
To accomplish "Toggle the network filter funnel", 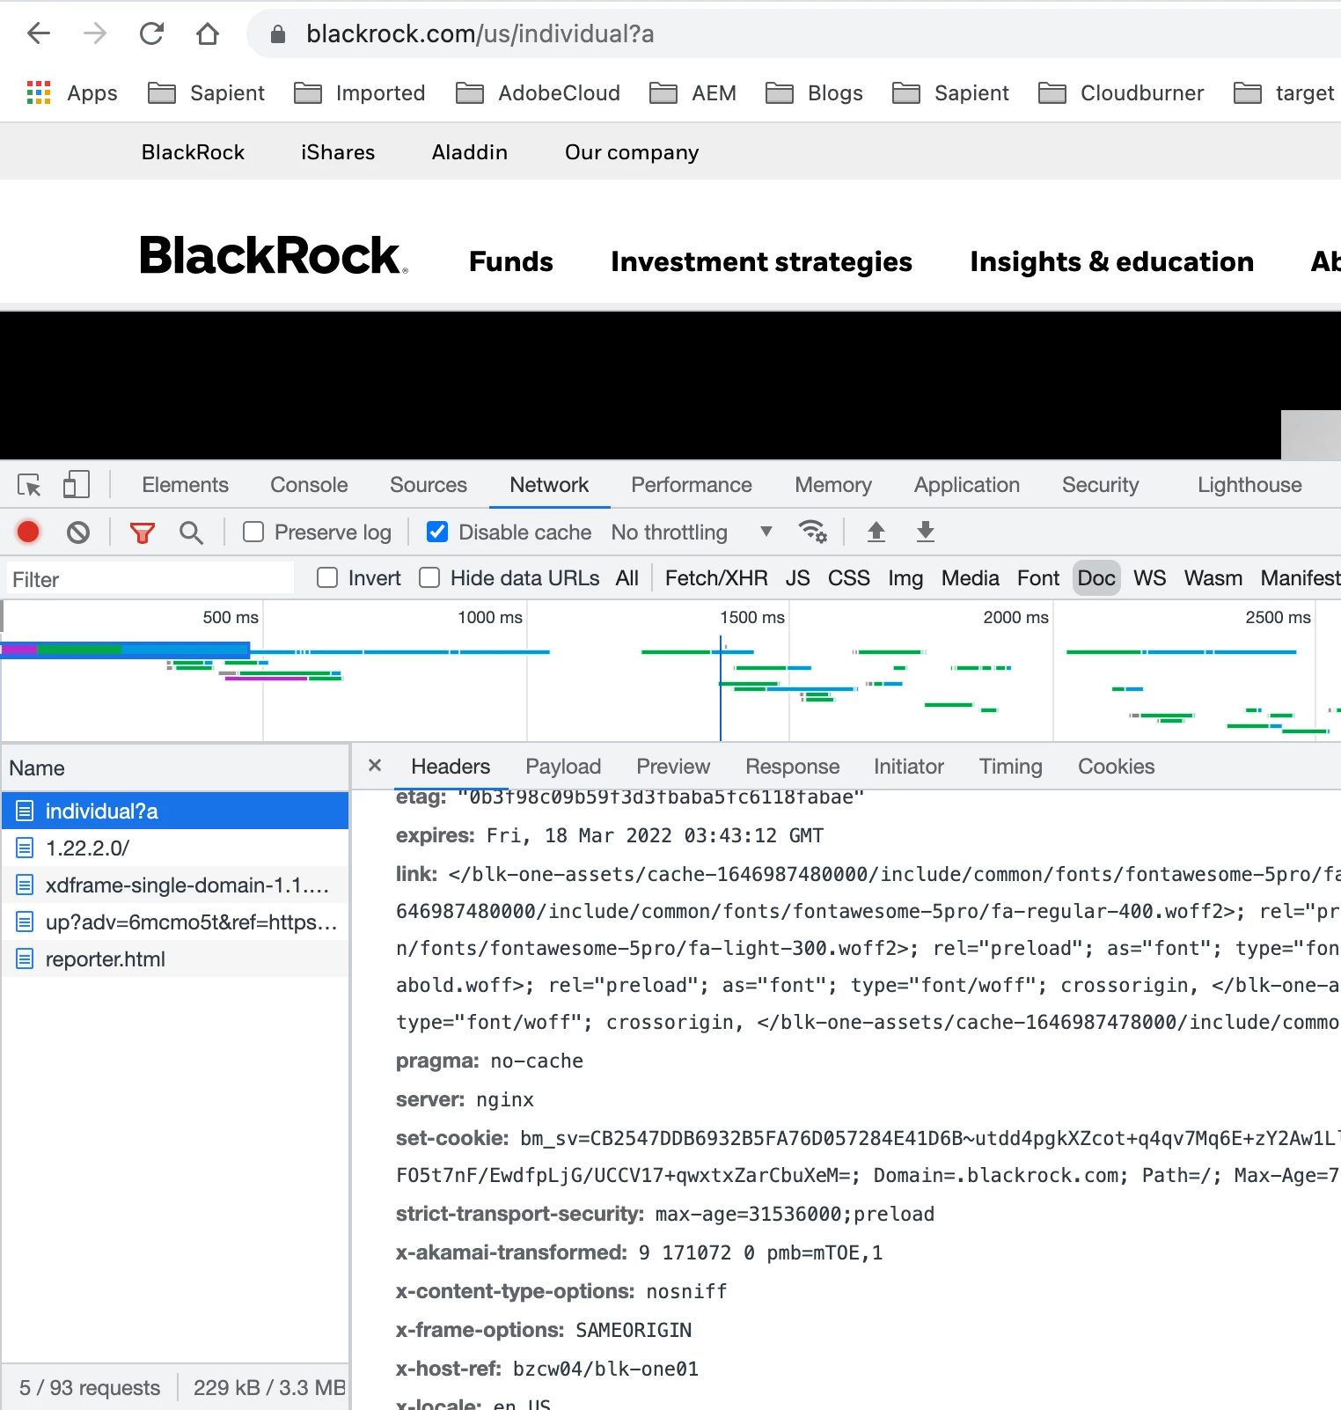I will pos(142,532).
